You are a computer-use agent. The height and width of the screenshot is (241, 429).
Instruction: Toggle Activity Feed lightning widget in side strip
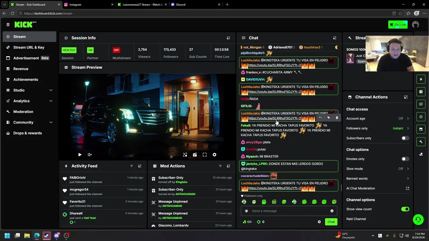pos(421,79)
